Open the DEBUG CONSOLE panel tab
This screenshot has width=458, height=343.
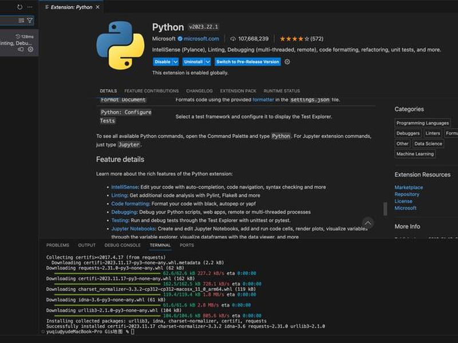coord(123,245)
